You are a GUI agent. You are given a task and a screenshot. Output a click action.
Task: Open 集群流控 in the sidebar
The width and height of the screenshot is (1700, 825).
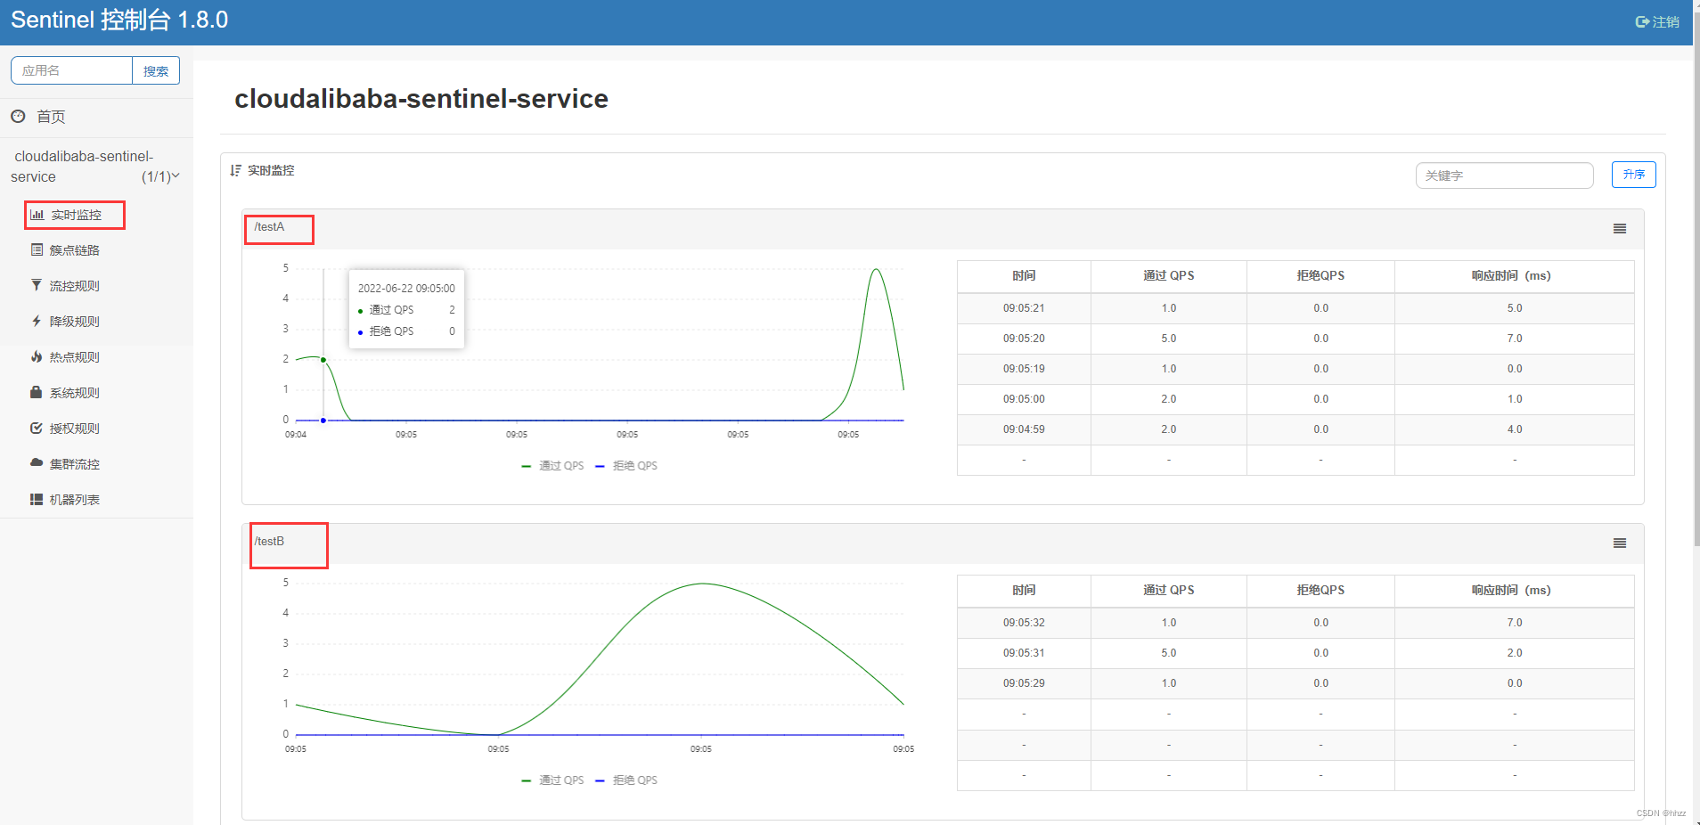point(75,464)
